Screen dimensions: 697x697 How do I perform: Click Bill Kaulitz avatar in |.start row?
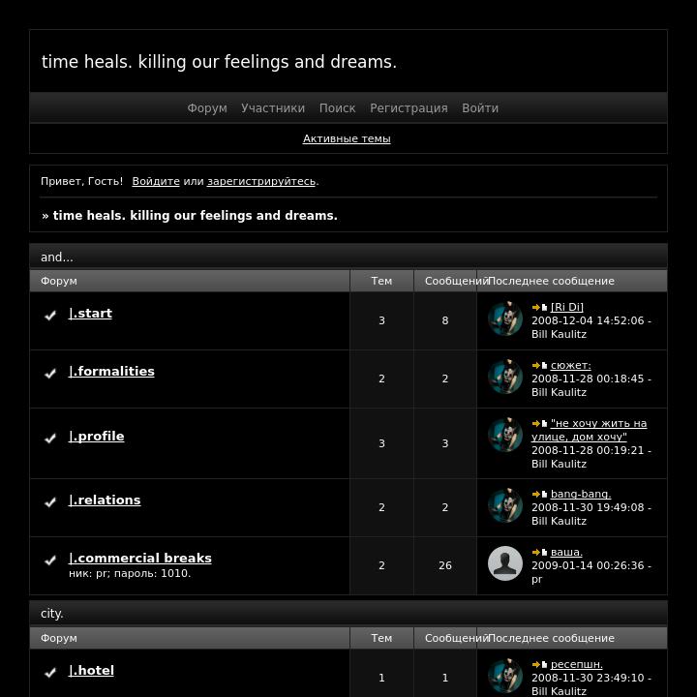click(x=505, y=318)
